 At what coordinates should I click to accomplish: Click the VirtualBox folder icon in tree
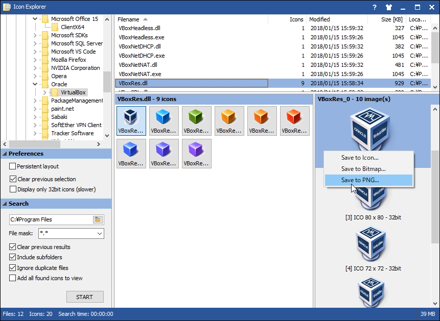(55, 92)
